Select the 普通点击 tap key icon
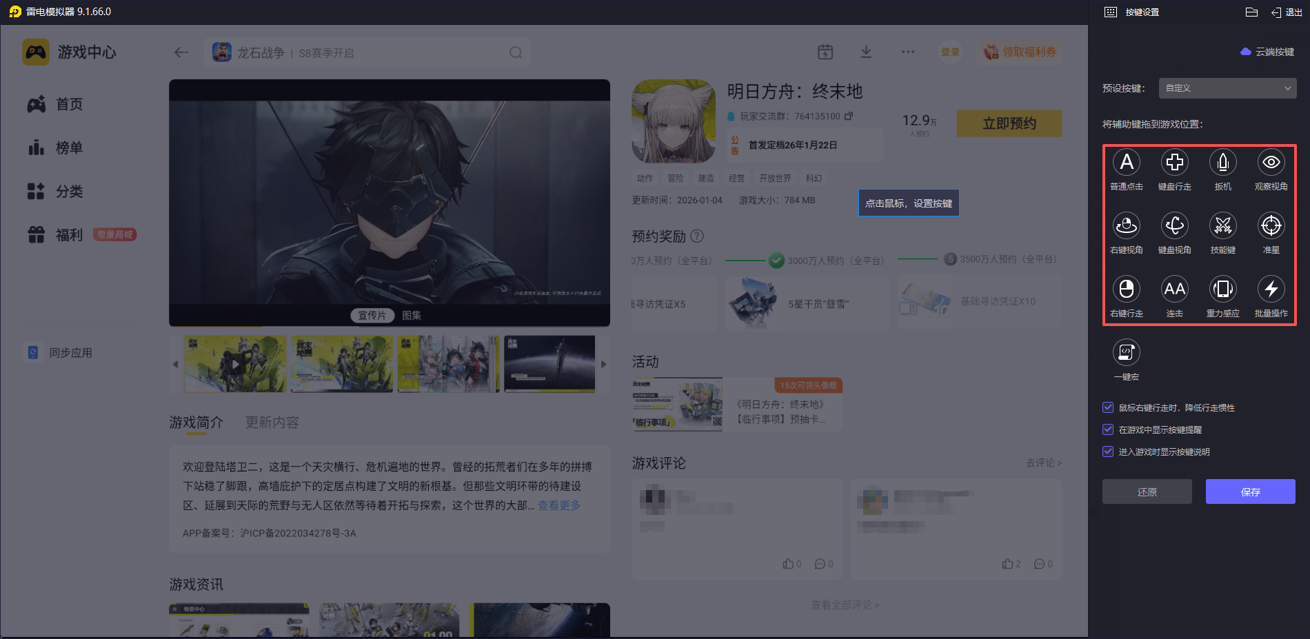Viewport: 1310px width, 639px height. tap(1127, 163)
